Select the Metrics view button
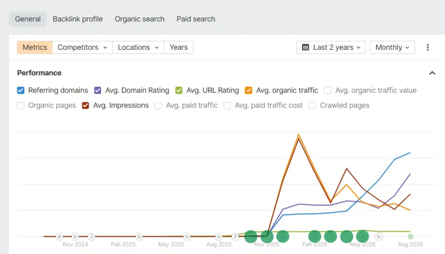This screenshot has height=254, width=445. point(35,47)
